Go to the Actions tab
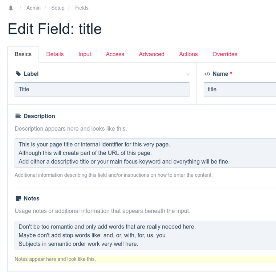The height and width of the screenshot is (272, 276). click(x=188, y=54)
